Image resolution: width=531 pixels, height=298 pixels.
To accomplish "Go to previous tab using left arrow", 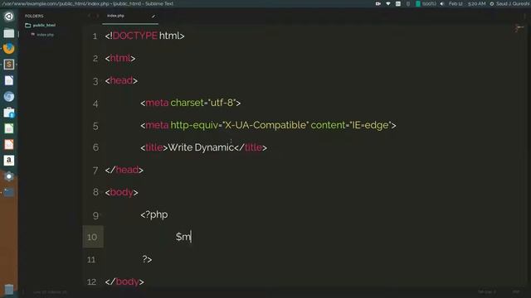I will point(89,16).
